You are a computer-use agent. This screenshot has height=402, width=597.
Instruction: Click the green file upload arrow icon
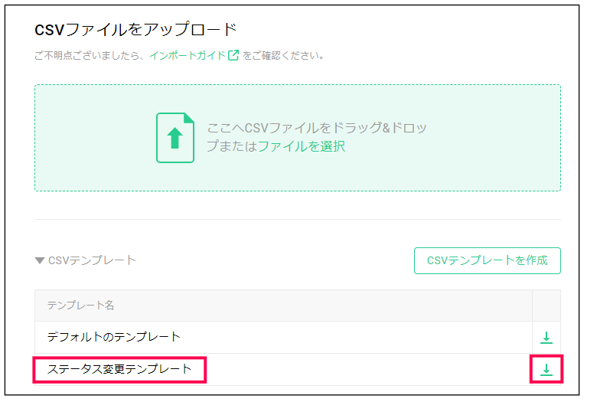(x=175, y=138)
